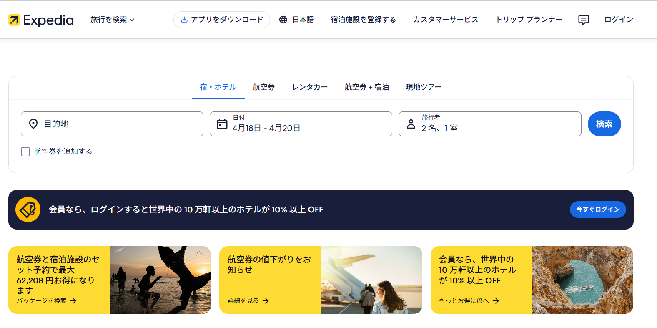Click arrow next to 詳細を見る
The width and height of the screenshot is (657, 328).
266,301
